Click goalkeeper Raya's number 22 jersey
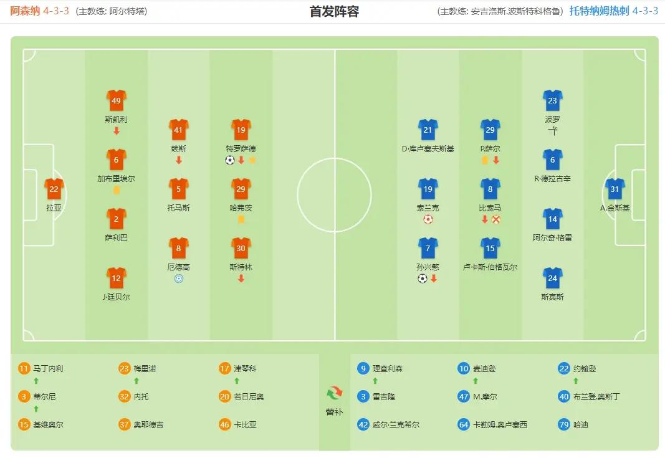665x458 pixels. point(54,189)
